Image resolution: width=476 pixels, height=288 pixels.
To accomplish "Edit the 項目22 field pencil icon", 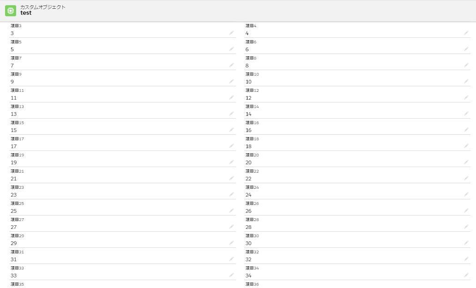I will (x=466, y=178).
